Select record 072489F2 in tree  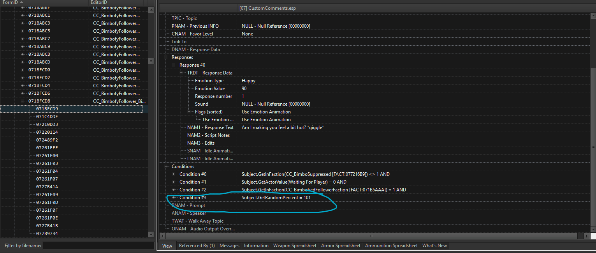pos(47,140)
